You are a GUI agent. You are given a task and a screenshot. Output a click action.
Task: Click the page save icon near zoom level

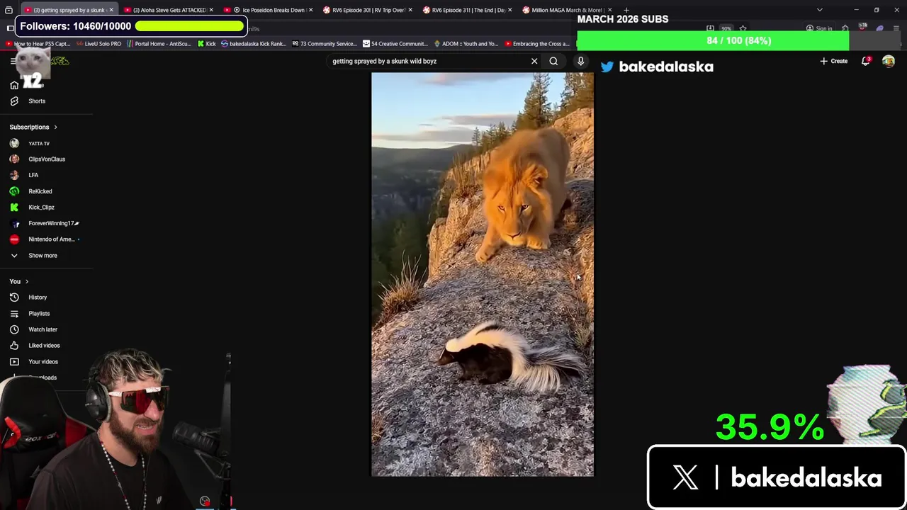[710, 28]
